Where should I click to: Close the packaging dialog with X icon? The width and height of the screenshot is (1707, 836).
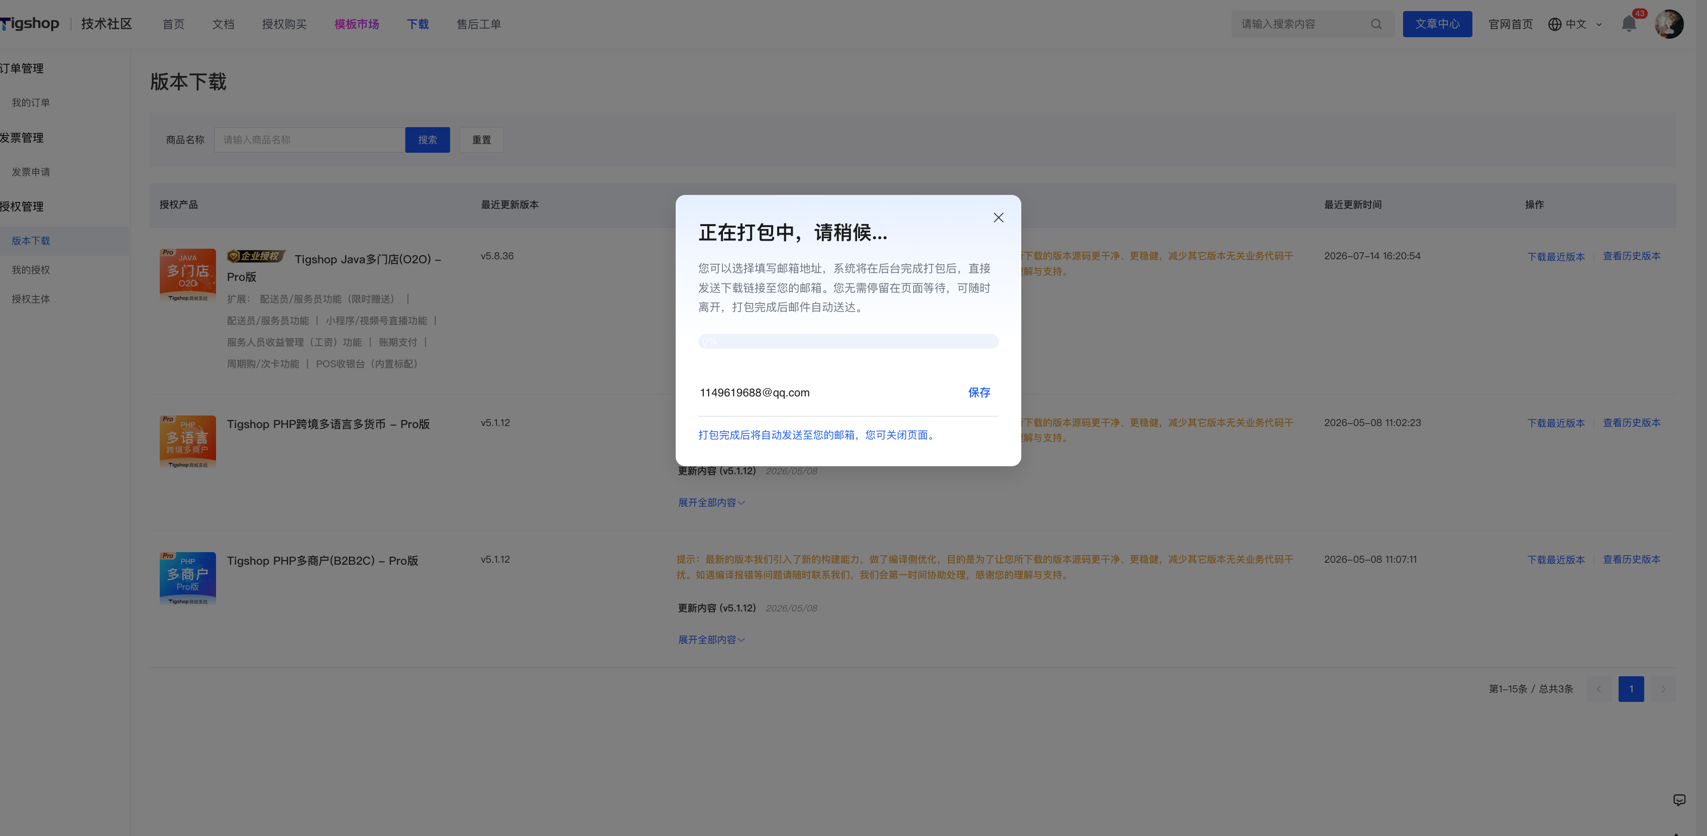coord(998,218)
